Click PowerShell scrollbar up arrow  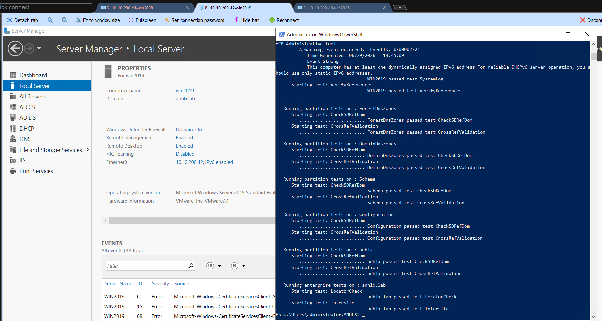pyautogui.click(x=593, y=44)
